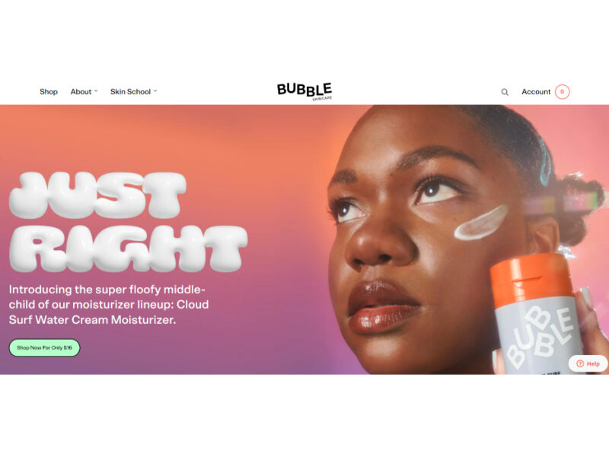
Task: Click the JUST RIGHT hero headline
Action: click(x=127, y=222)
